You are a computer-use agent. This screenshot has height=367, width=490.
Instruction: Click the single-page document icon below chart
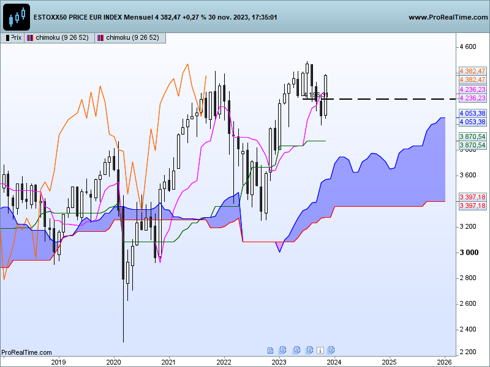(270, 350)
